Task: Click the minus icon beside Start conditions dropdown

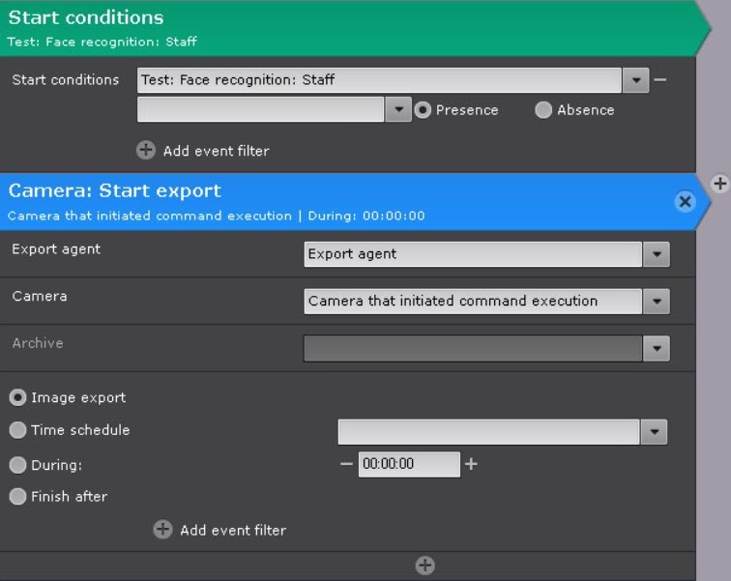Action: tap(659, 80)
